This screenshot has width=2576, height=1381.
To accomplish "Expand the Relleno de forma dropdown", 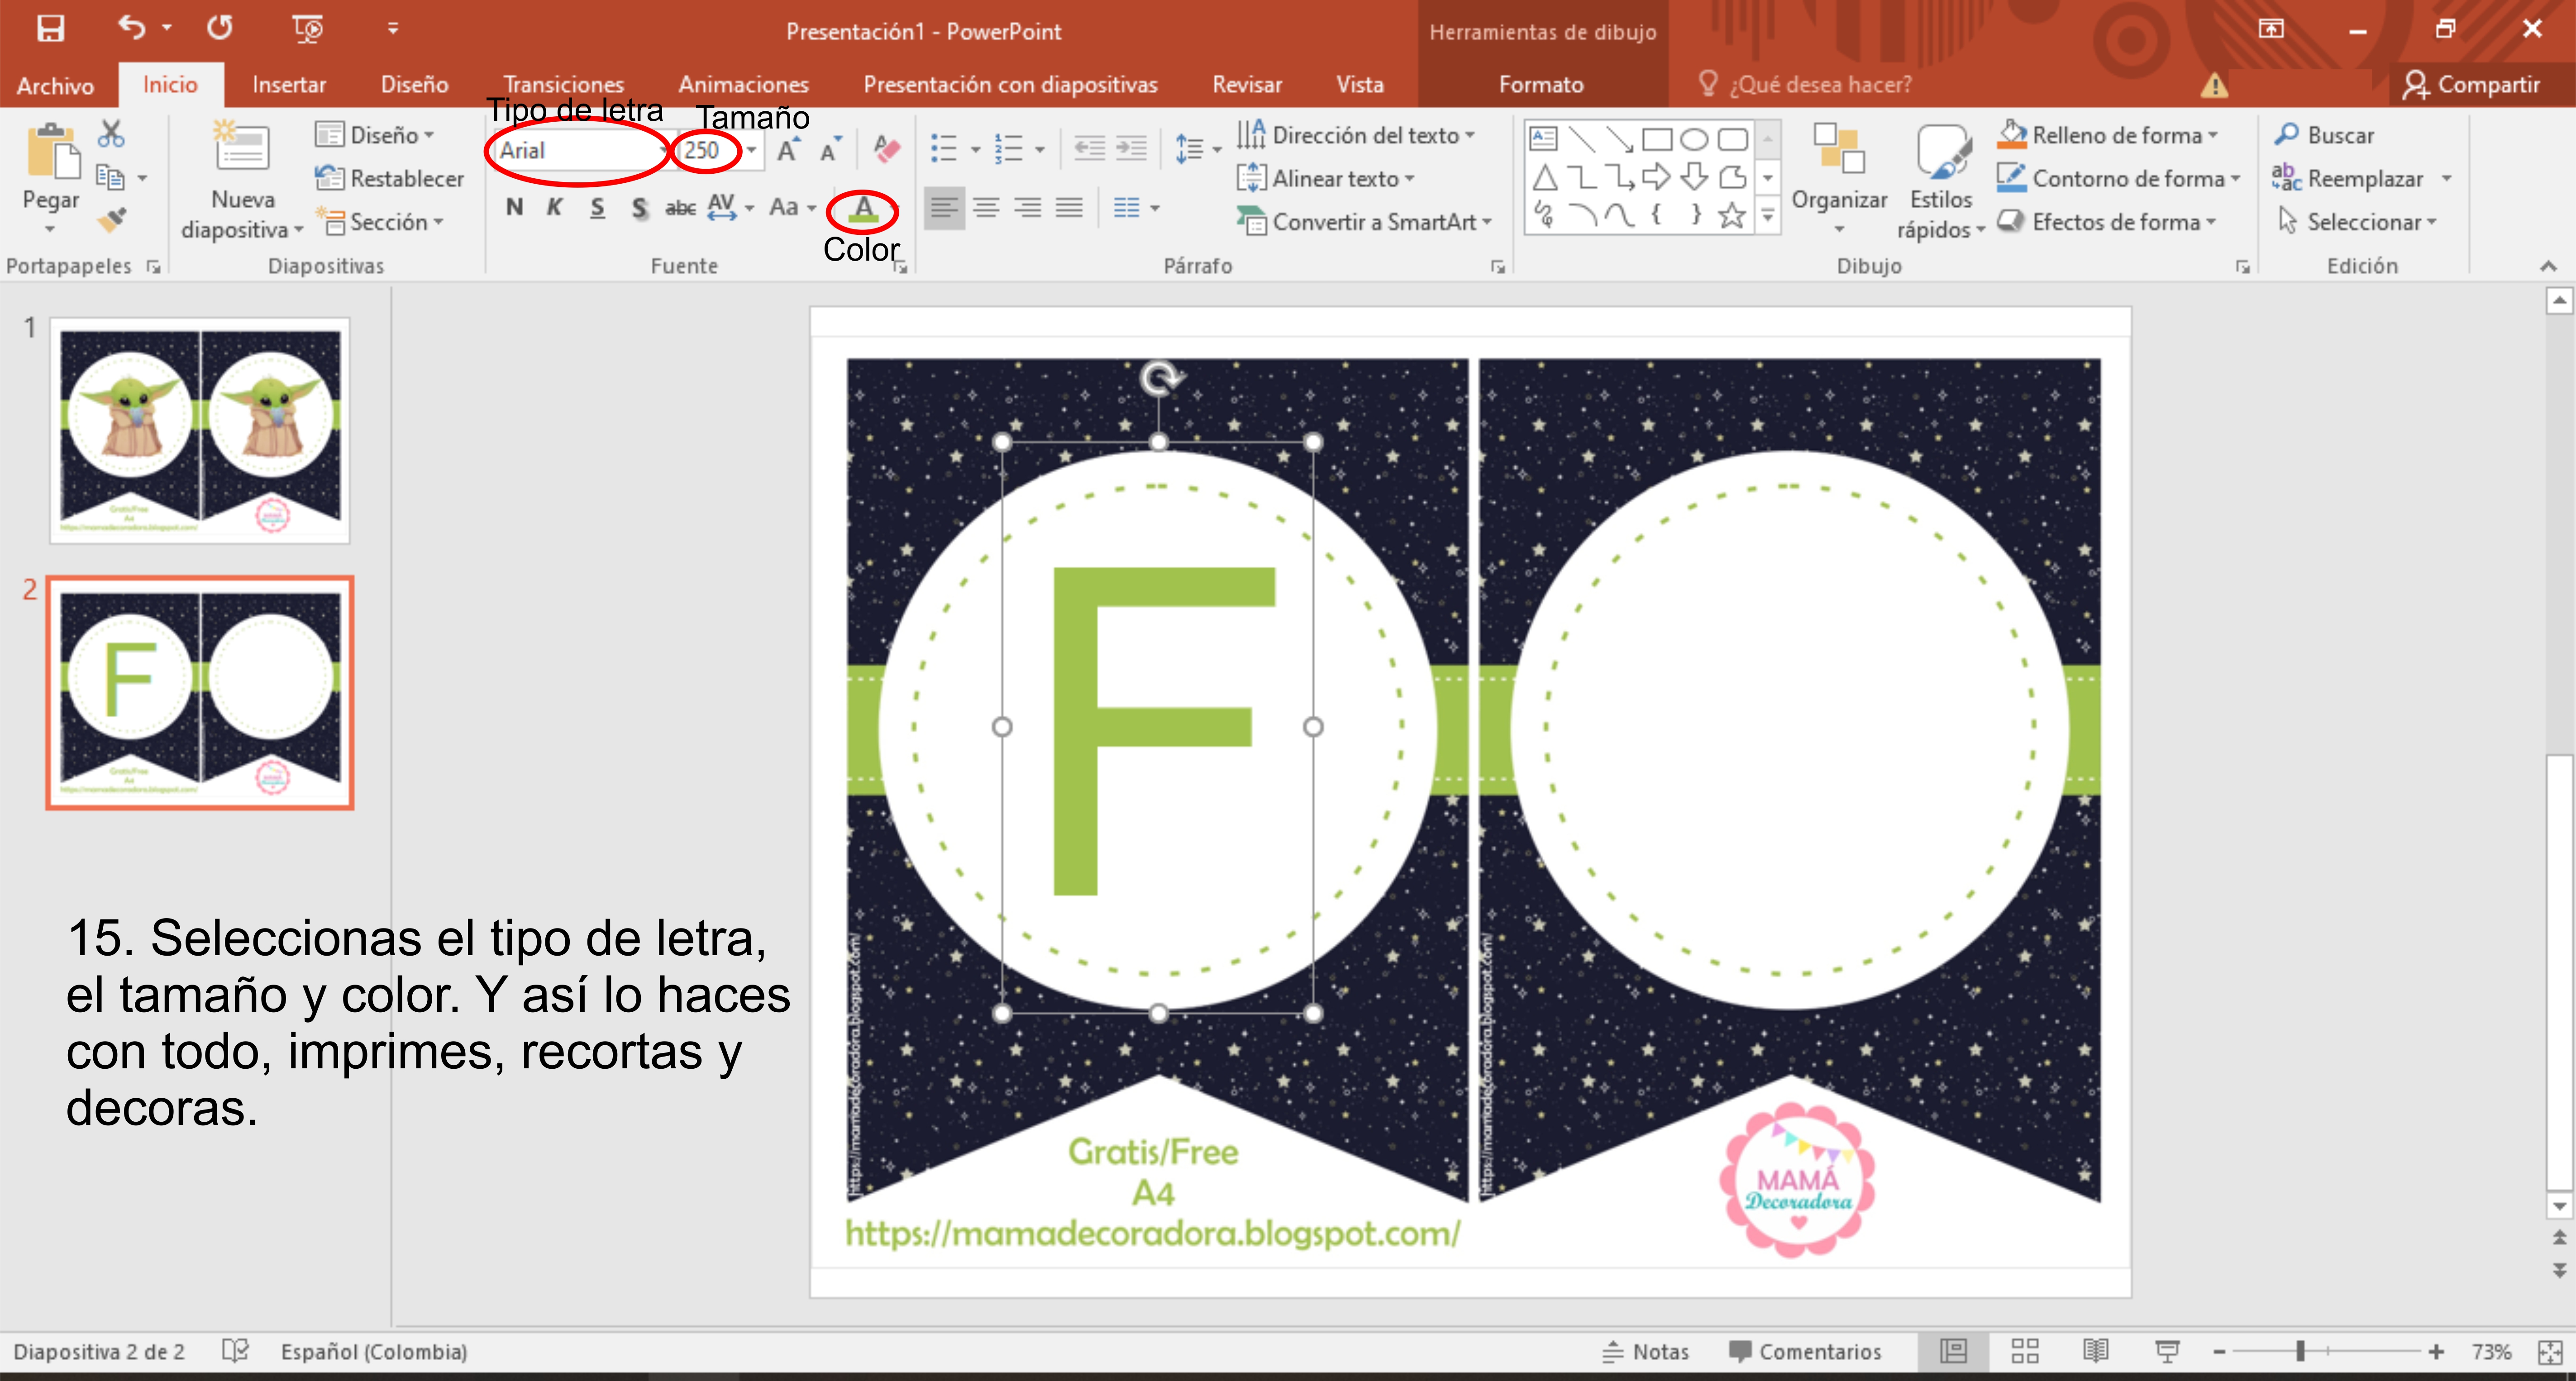I will click(x=2213, y=135).
